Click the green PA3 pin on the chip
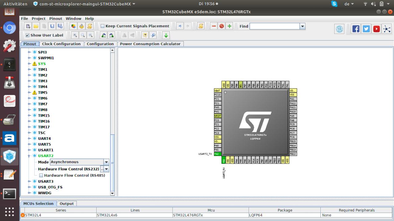 point(223,160)
